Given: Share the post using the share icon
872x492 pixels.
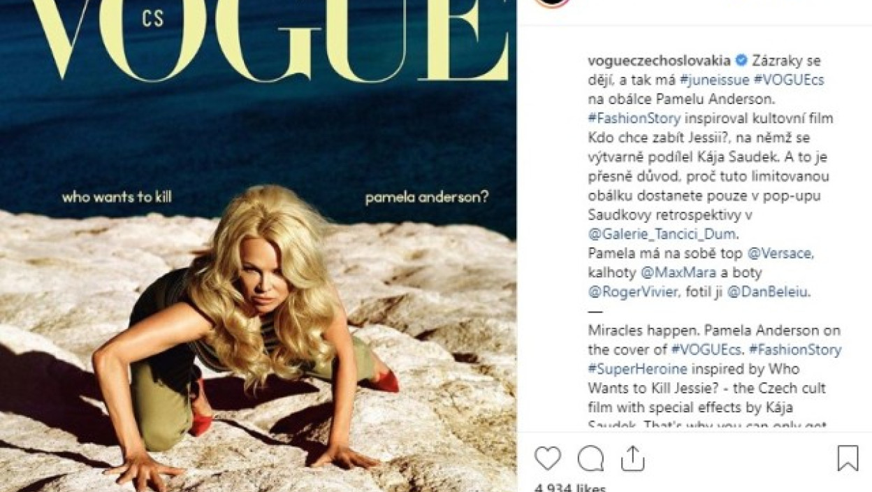Looking at the screenshot, I should (631, 458).
